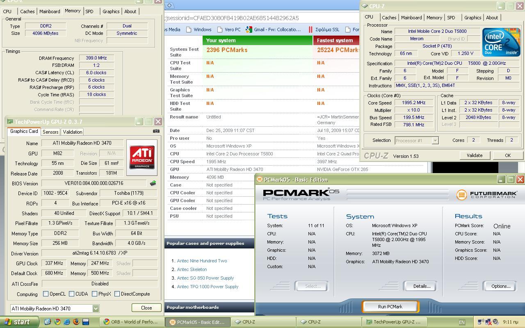Click the Futuremark Corporation logo in PCMark05
This screenshot has width=525, height=328.
[486, 195]
